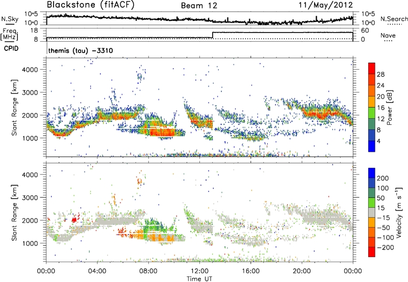Screen dimensions: 408x282
Task: Click the "Velocity [m s-1]" colorbar title
Action: [399, 212]
